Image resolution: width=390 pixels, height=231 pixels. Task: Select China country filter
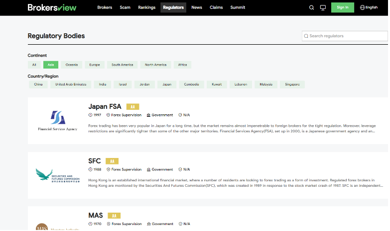tap(38, 84)
